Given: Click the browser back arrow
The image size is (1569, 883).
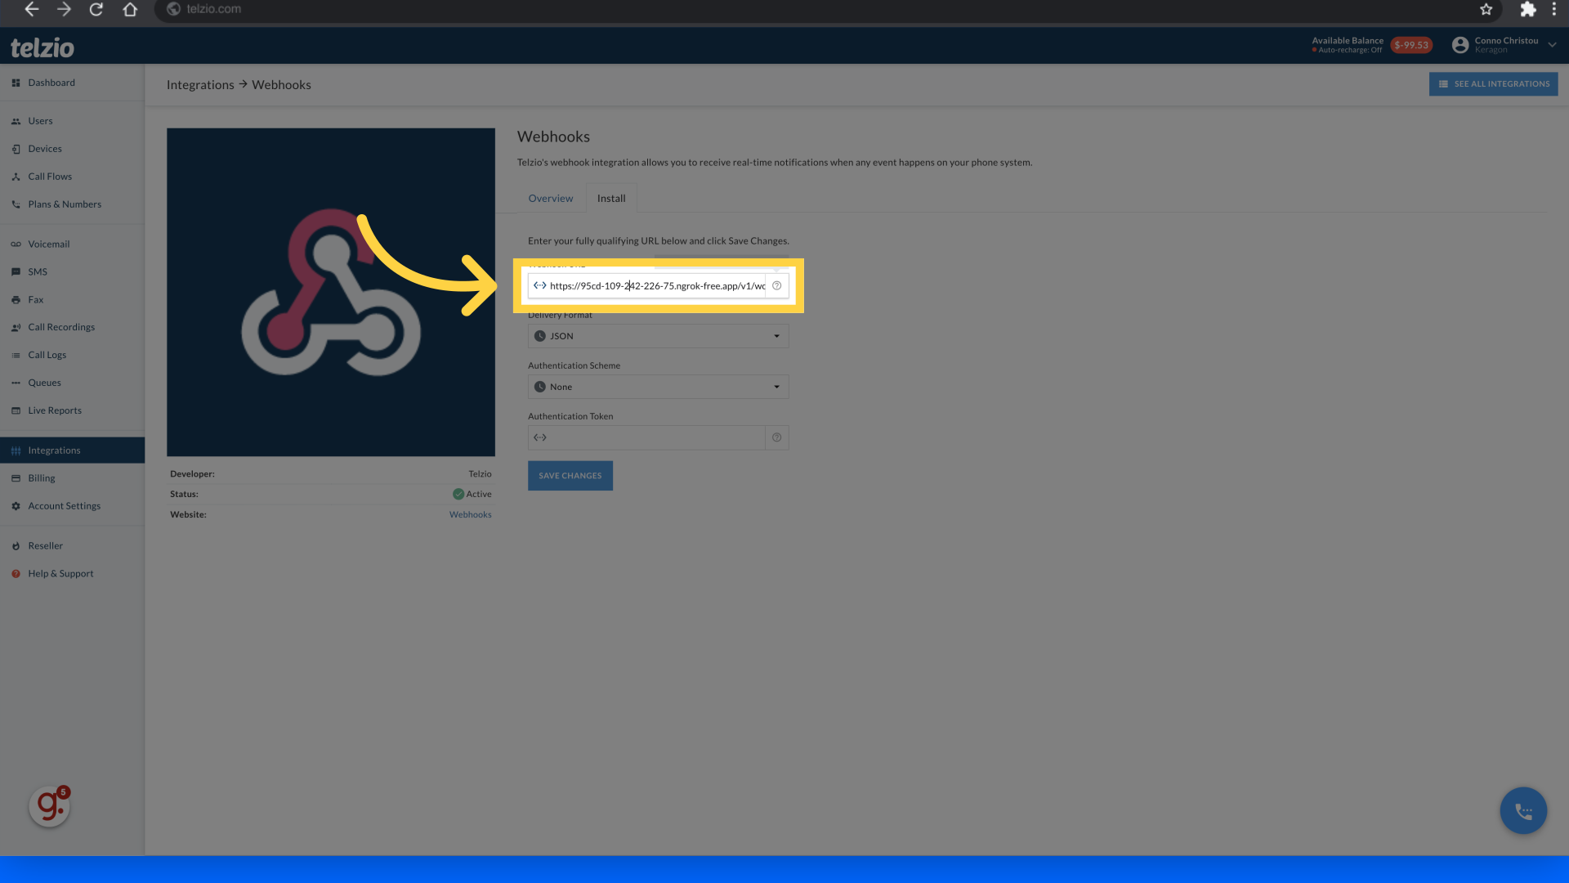Looking at the screenshot, I should pyautogui.click(x=31, y=9).
